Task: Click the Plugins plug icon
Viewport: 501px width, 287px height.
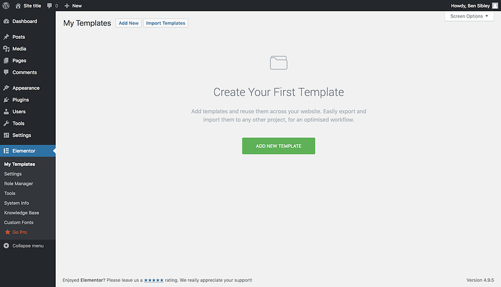Action: pos(6,100)
